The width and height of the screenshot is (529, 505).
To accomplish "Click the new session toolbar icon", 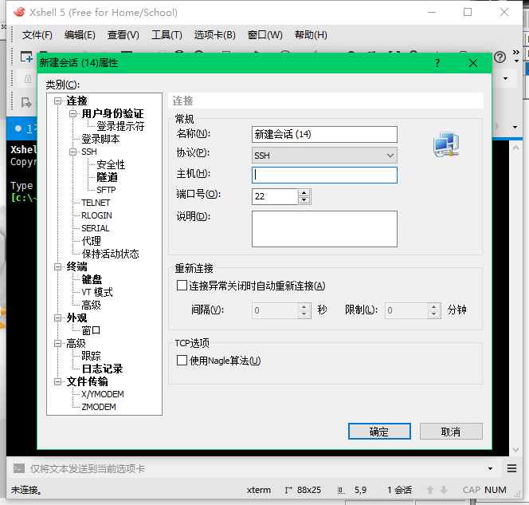I will (26, 57).
